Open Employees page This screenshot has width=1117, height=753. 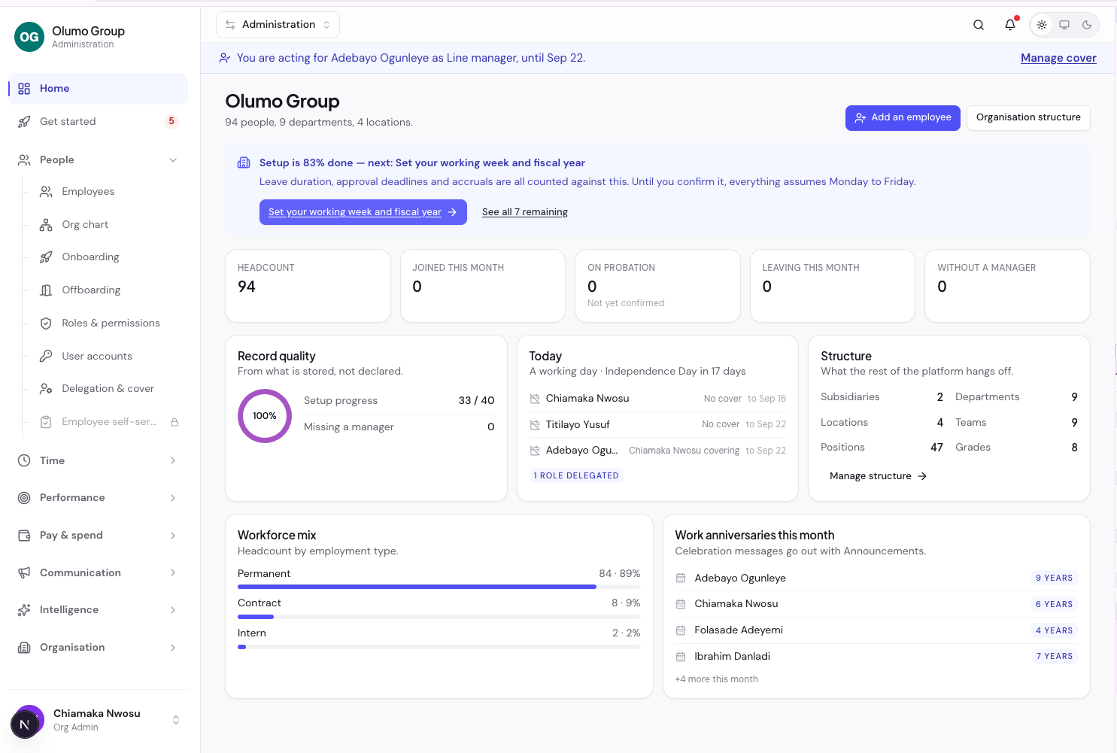[108, 192]
